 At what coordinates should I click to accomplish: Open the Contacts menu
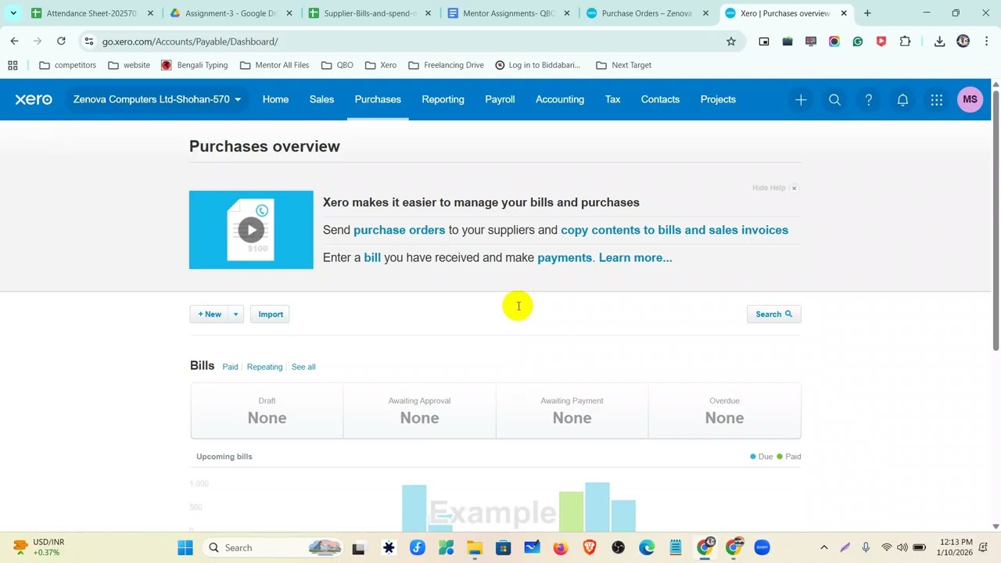tap(660, 99)
